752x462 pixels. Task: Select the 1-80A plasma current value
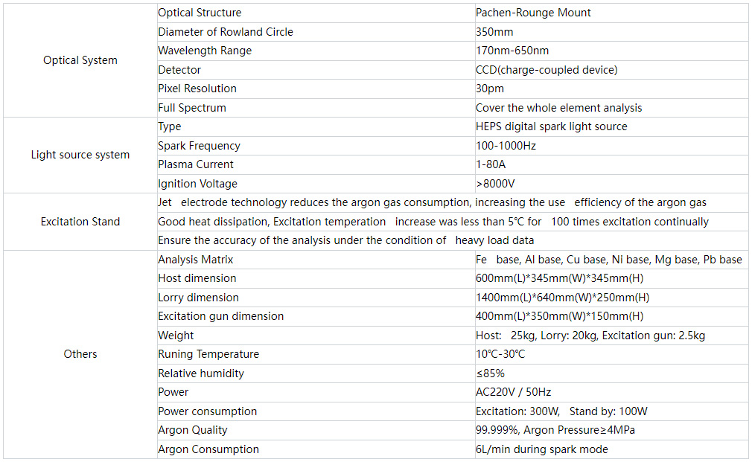point(491,164)
